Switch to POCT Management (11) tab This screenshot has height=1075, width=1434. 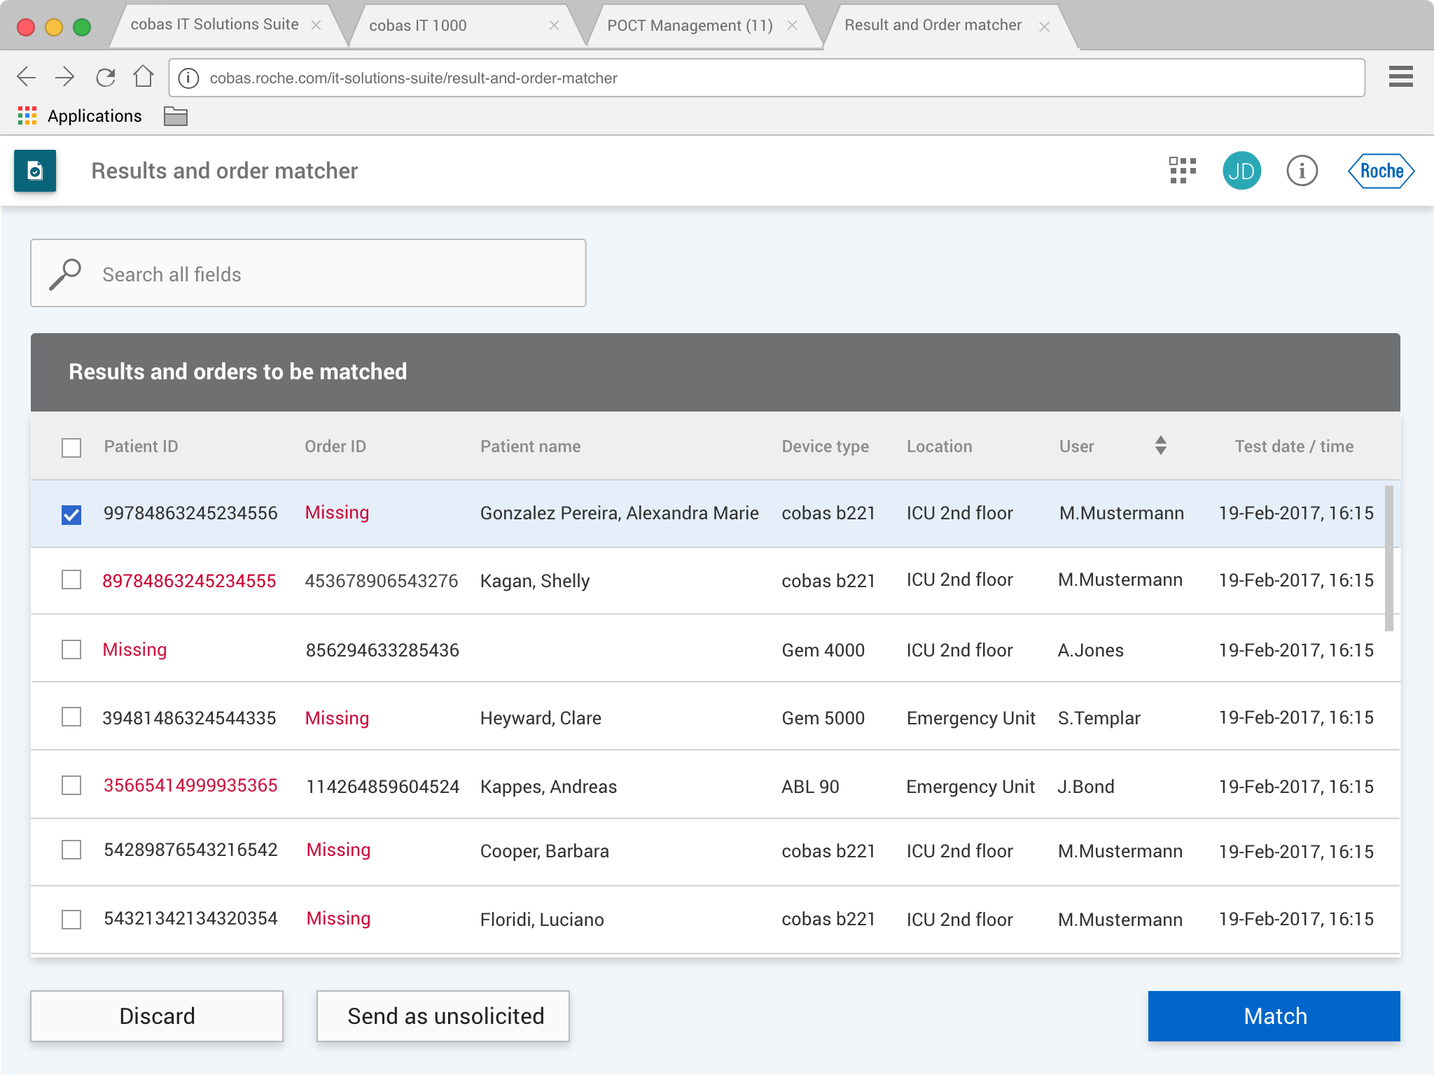(690, 26)
